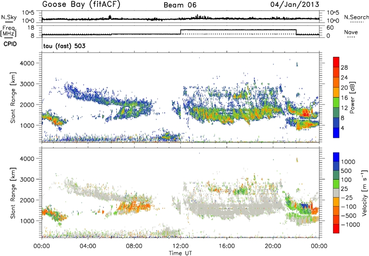The width and height of the screenshot is (369, 256).
Task: Click the "4000" tick of the power panel
Action: (x=27, y=63)
